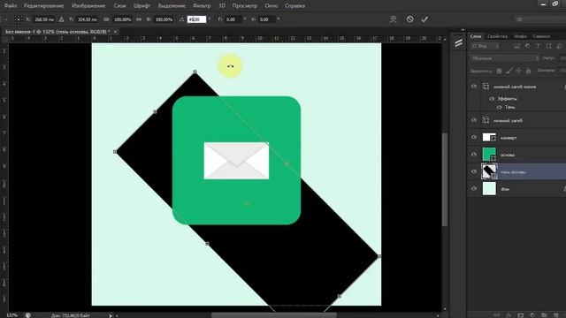
Task: Toggle Эффекты visibility eye
Action: [492, 98]
